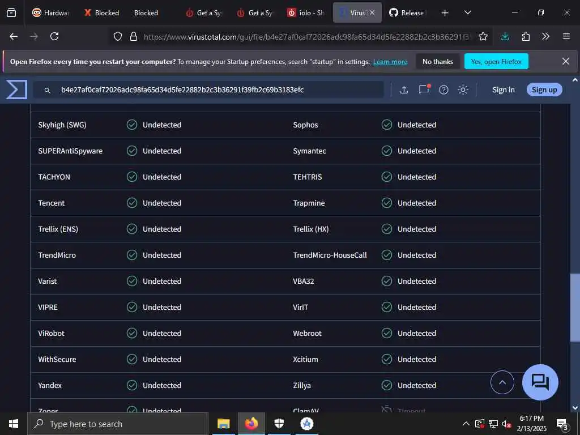Close the VirusTotal tab
This screenshot has width=580, height=435.
(372, 12)
